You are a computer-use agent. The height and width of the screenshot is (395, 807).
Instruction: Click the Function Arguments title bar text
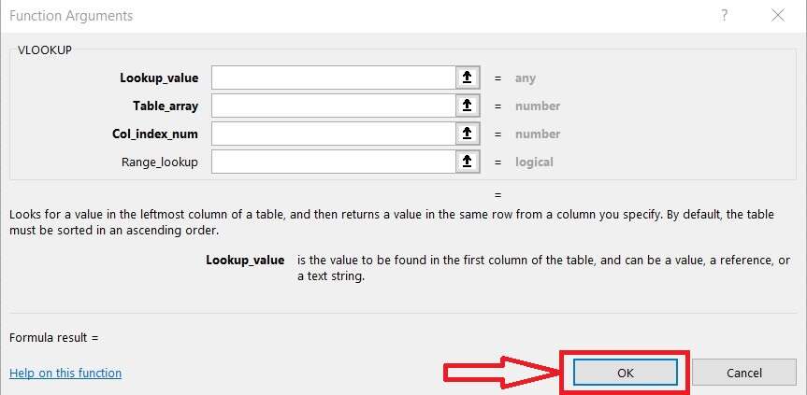tap(71, 16)
